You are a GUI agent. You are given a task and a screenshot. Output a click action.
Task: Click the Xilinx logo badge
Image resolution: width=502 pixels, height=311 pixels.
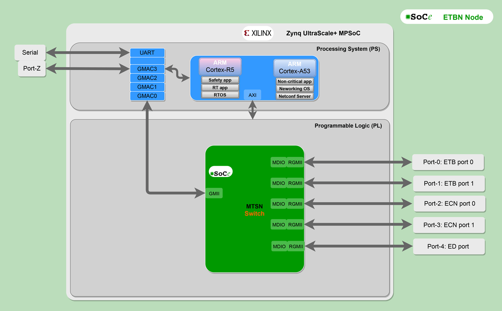click(x=258, y=33)
